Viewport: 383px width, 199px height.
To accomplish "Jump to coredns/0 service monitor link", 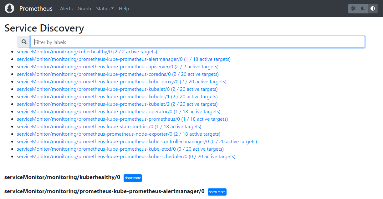I will 118,74.
